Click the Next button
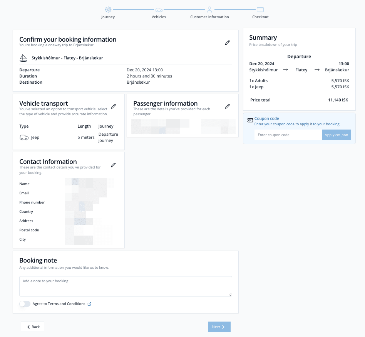This screenshot has height=337, width=365. pyautogui.click(x=219, y=327)
